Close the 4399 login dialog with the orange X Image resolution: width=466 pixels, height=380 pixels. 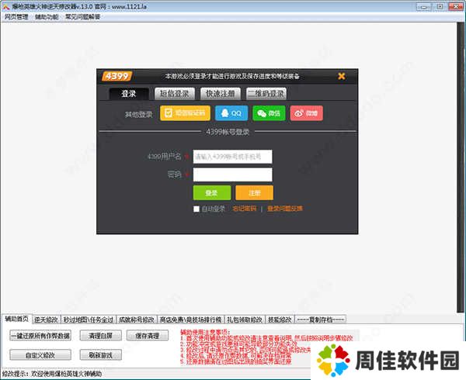click(x=342, y=76)
